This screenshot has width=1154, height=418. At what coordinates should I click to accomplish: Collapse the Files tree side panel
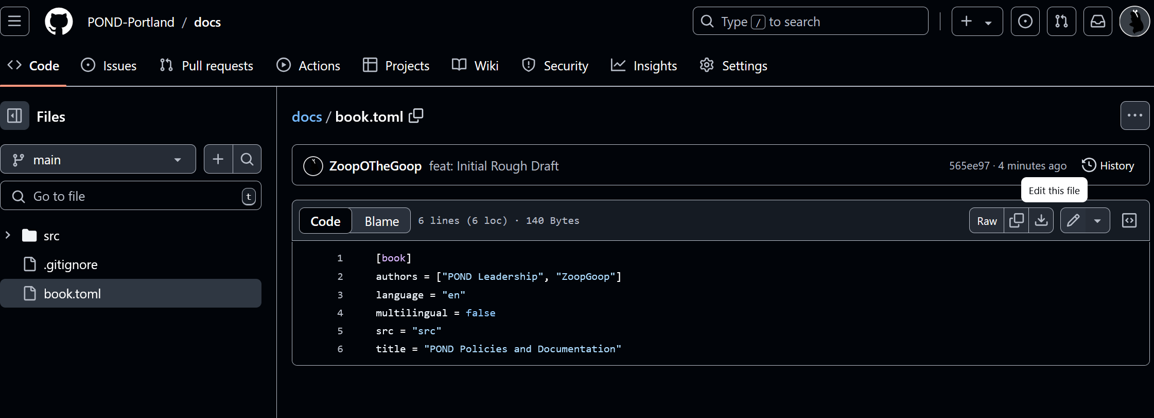(14, 116)
